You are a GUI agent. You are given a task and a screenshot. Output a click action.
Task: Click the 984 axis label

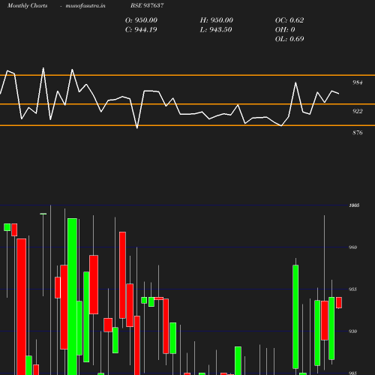[x=358, y=82]
